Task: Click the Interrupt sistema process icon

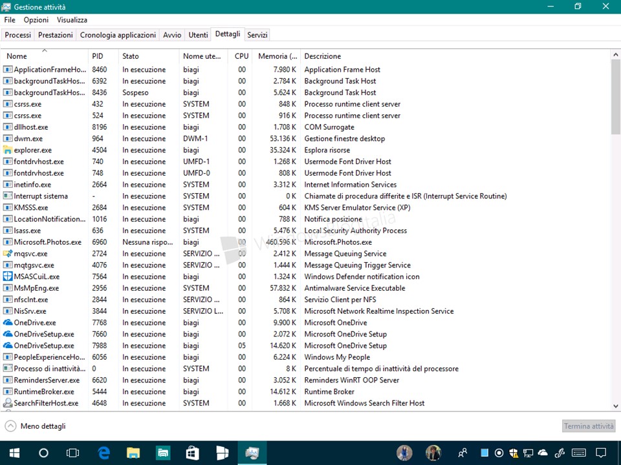Action: click(8, 196)
